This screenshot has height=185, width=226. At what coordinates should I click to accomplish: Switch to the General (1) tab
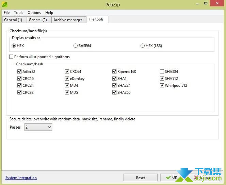click(14, 20)
